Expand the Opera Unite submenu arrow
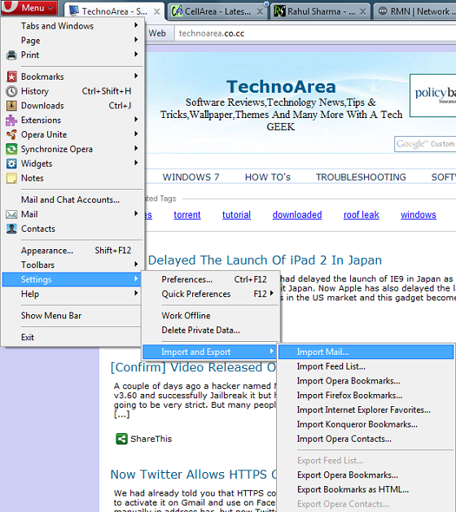 click(x=136, y=133)
